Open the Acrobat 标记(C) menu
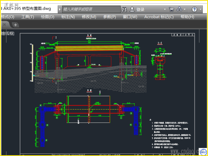The width and height of the screenshot is (208, 156). (159, 17)
